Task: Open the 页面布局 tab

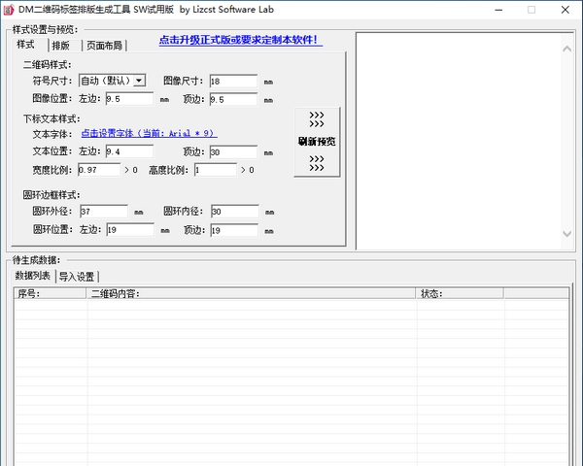Action: [x=105, y=46]
